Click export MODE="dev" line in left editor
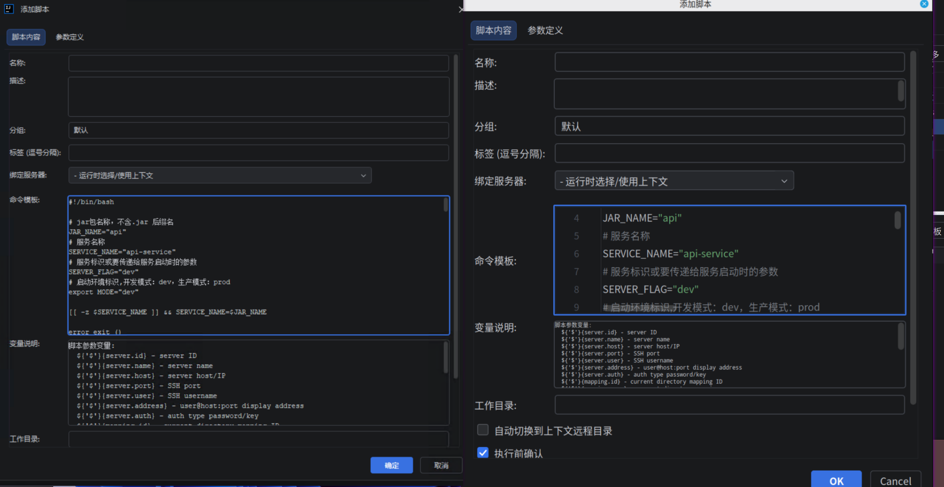The width and height of the screenshot is (944, 487). point(104,292)
